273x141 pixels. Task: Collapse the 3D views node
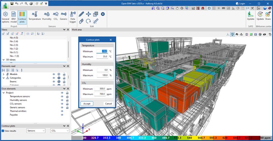[x=3, y=60]
